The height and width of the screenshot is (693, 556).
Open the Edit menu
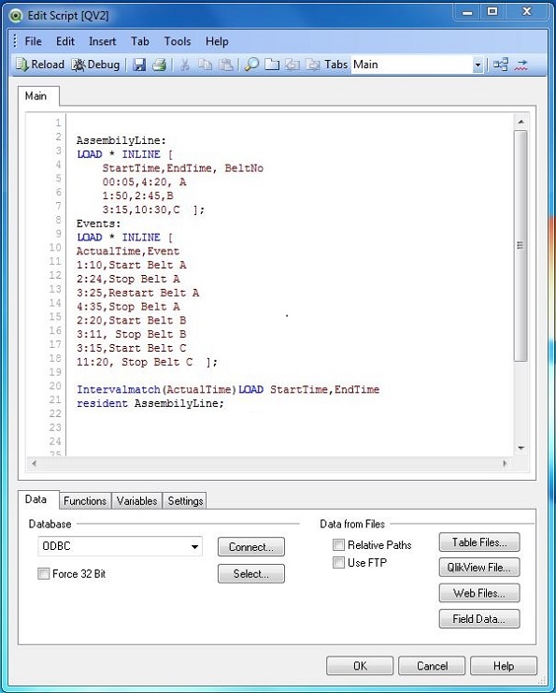(x=64, y=41)
